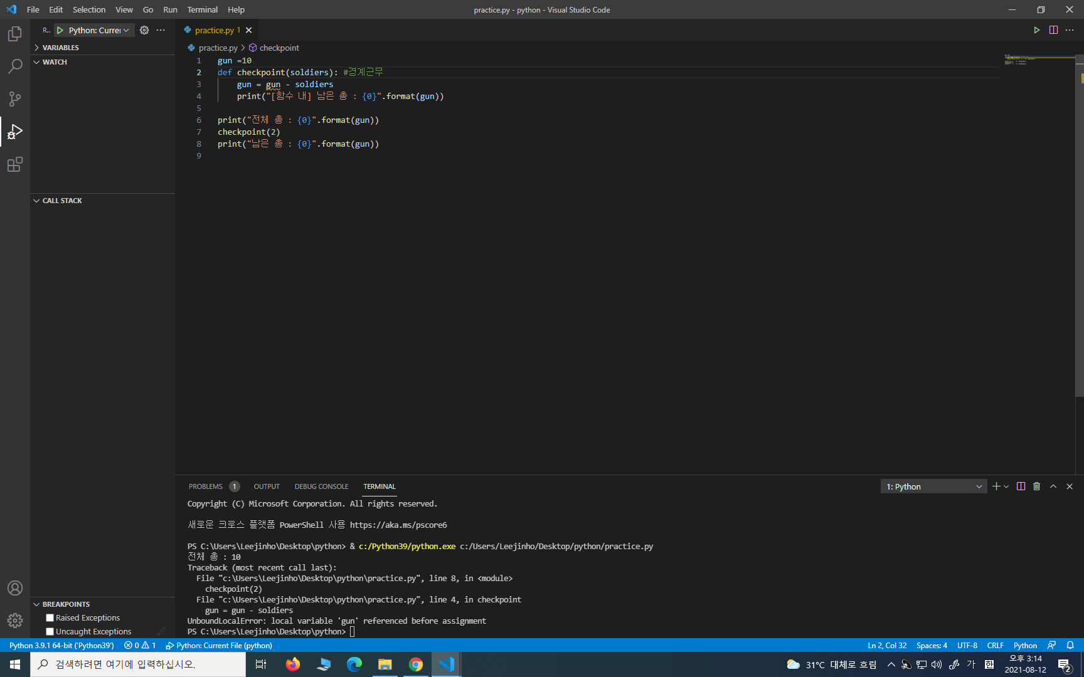Viewport: 1084px width, 677px height.
Task: Select the Python 3.9.1 interpreter status item
Action: pyautogui.click(x=61, y=645)
